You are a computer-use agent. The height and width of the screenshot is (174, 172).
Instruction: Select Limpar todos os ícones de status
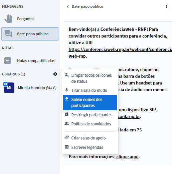[90, 78]
